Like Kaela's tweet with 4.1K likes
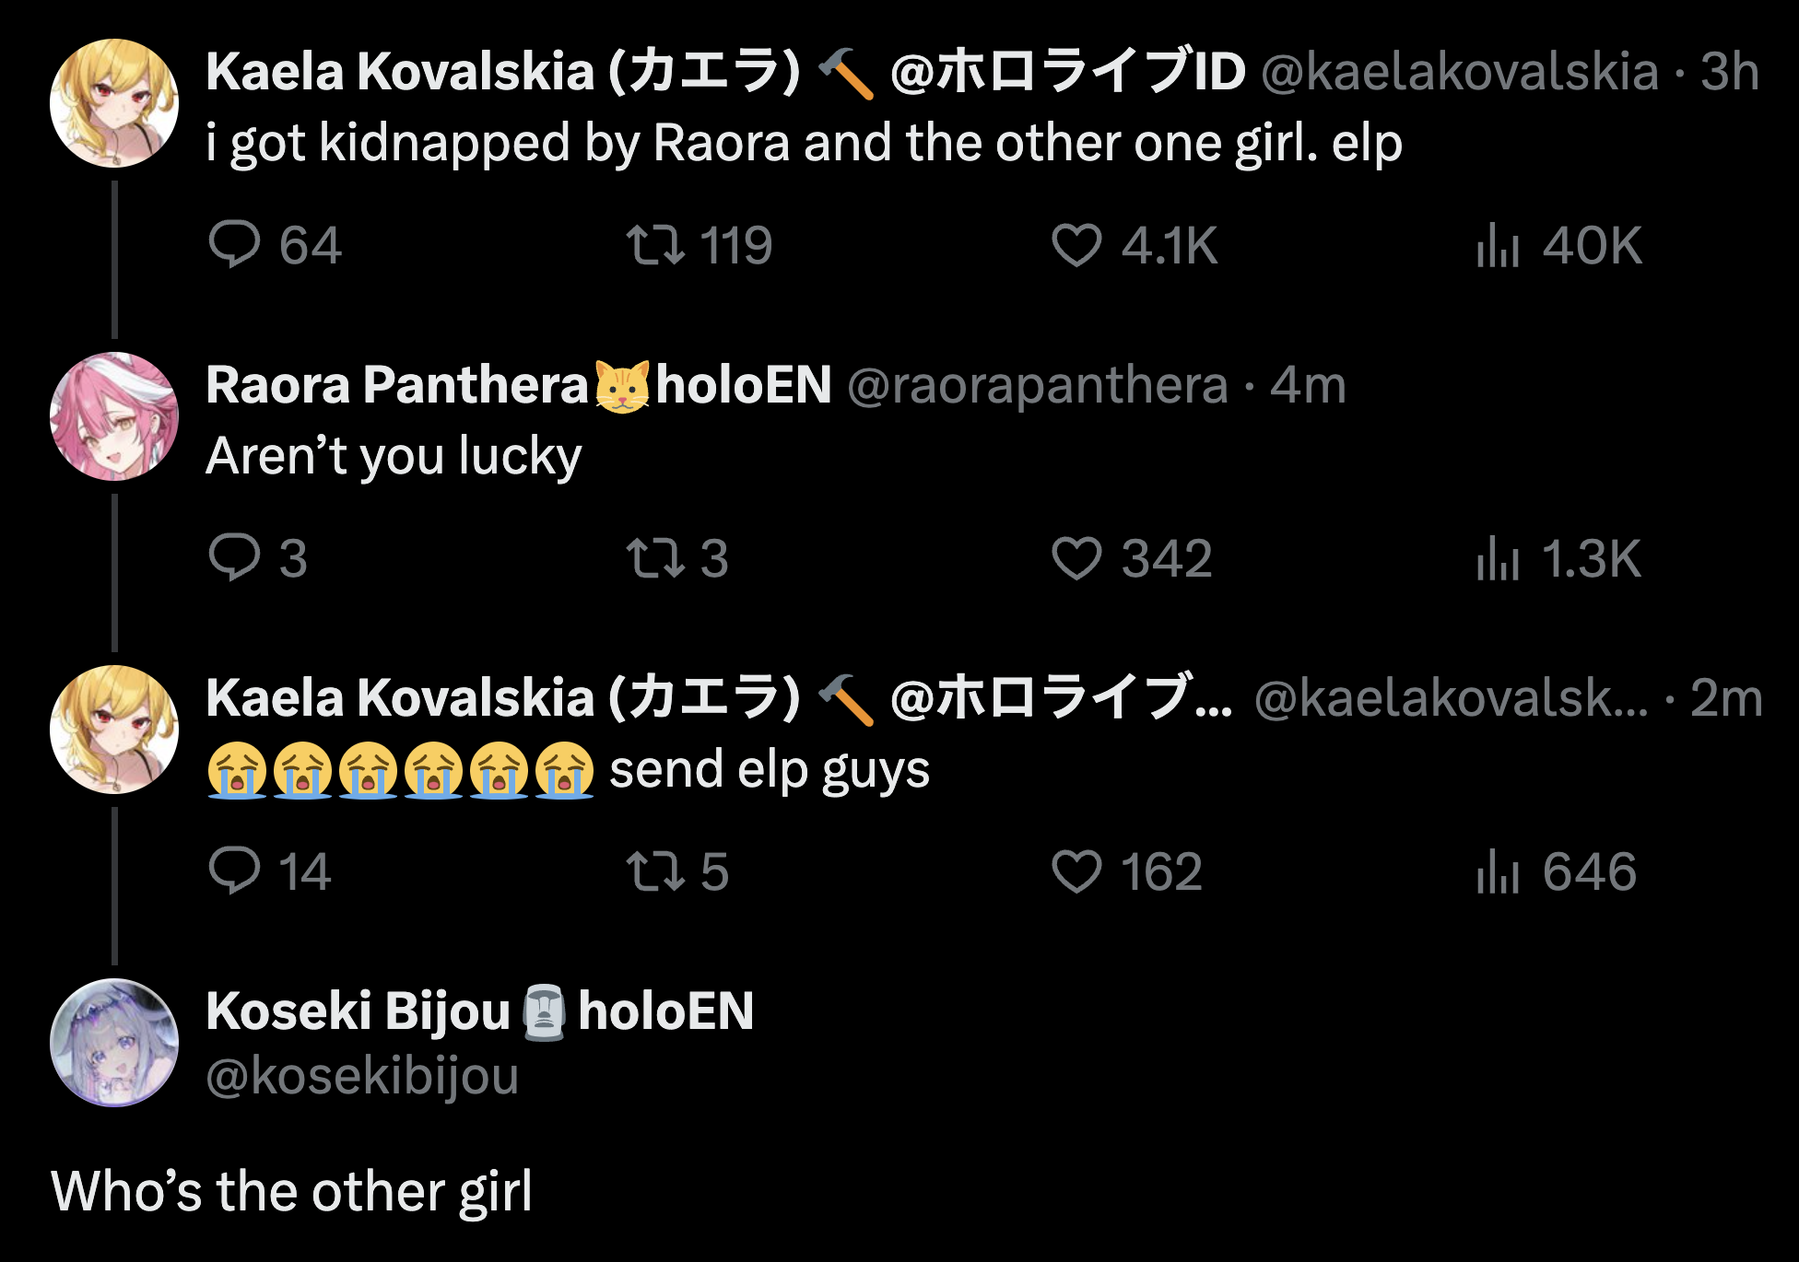The width and height of the screenshot is (1799, 1262). (x=1076, y=245)
